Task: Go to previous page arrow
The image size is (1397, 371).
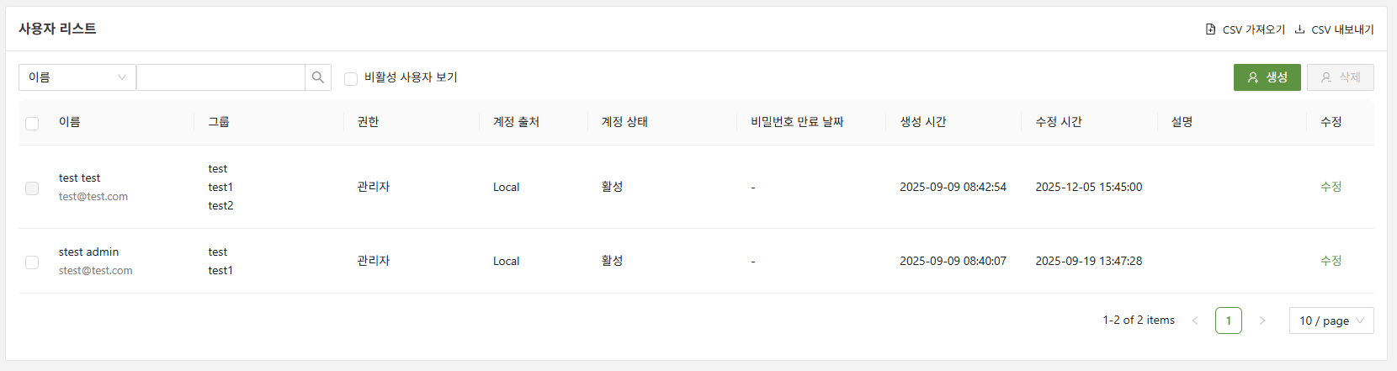Action: coord(1195,321)
